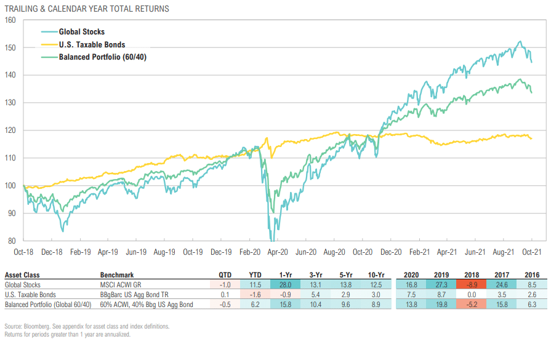Click the teal Global Stocks legend line swatch
The height and width of the screenshot is (339, 551).
[x=49, y=32]
